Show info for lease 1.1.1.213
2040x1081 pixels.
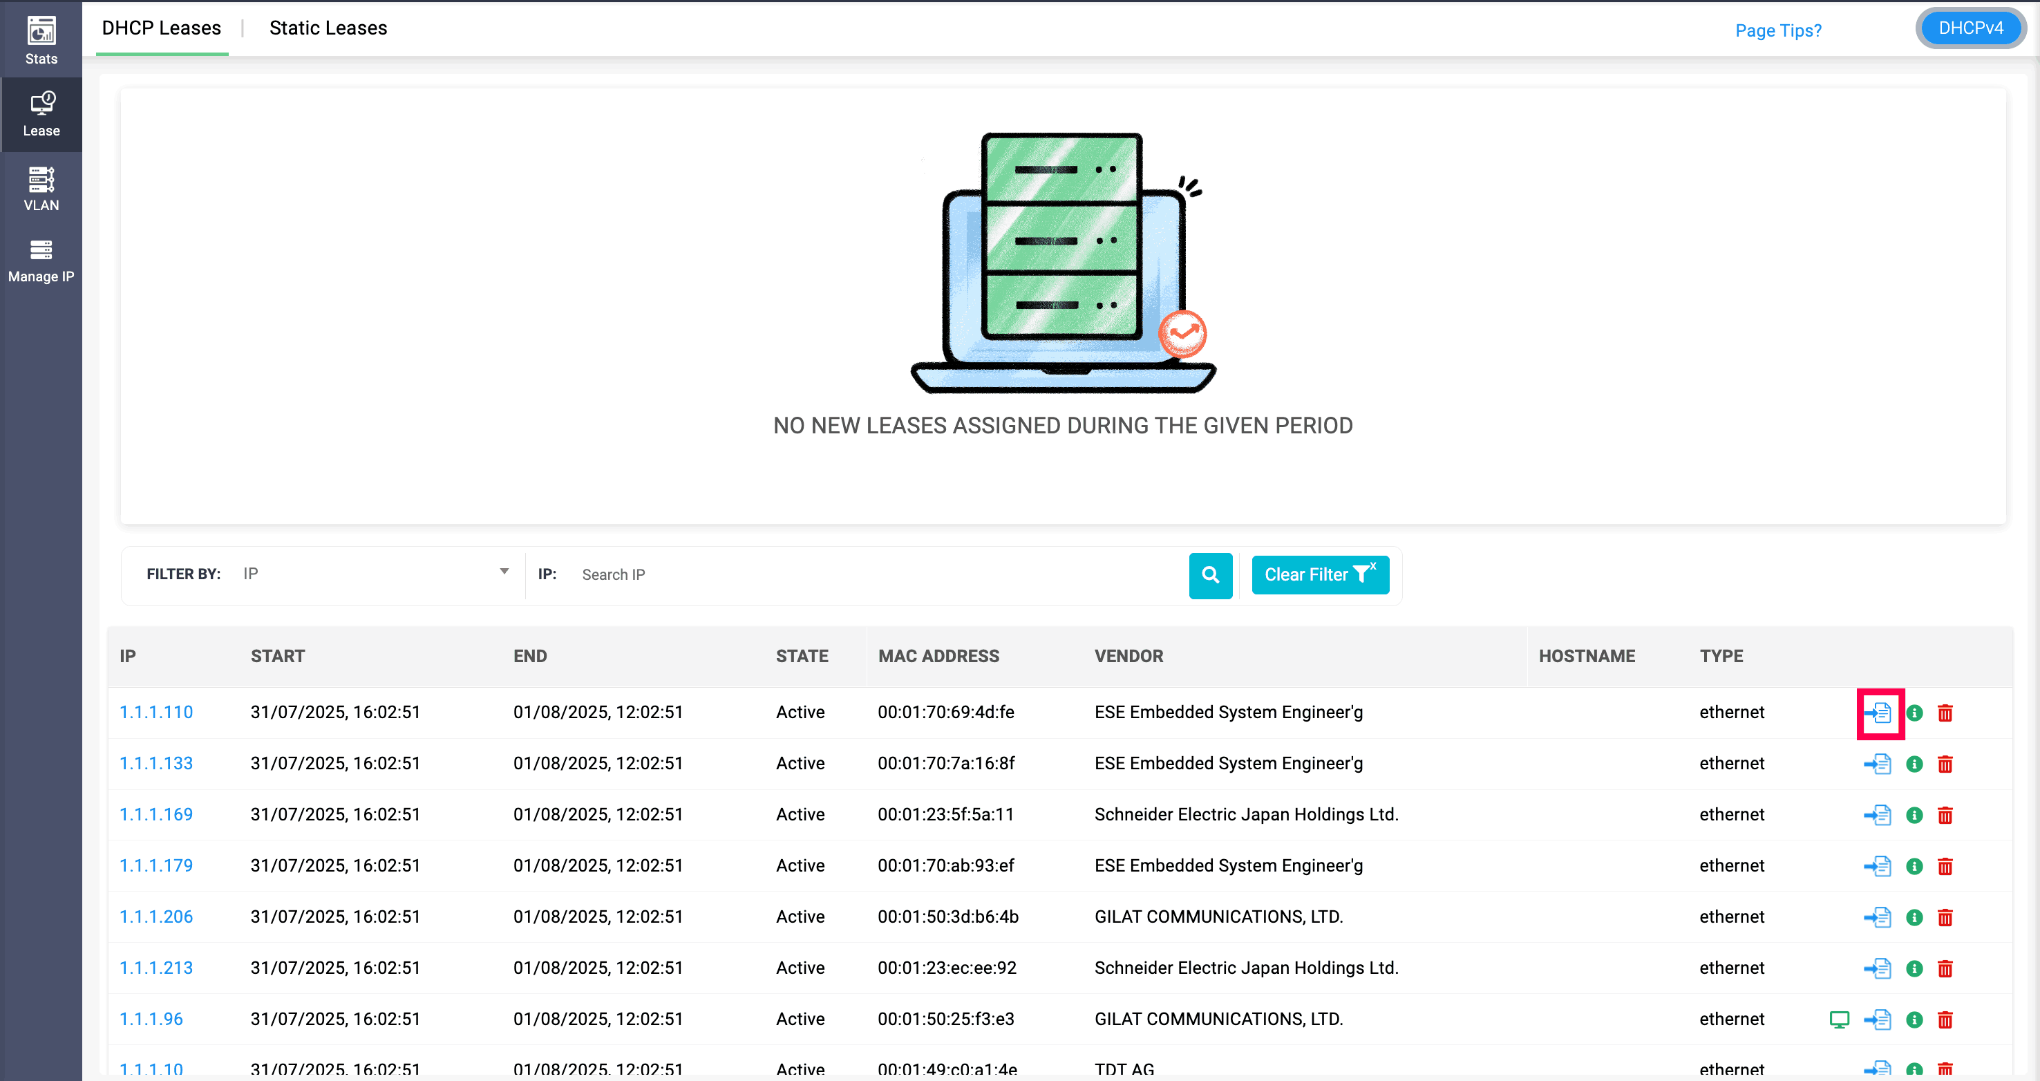click(x=1914, y=968)
